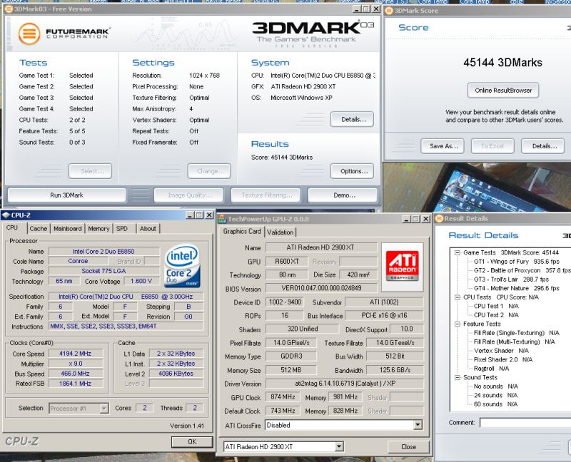Open the Memory tab in CPU-Z
571x462 pixels.
pyautogui.click(x=98, y=228)
